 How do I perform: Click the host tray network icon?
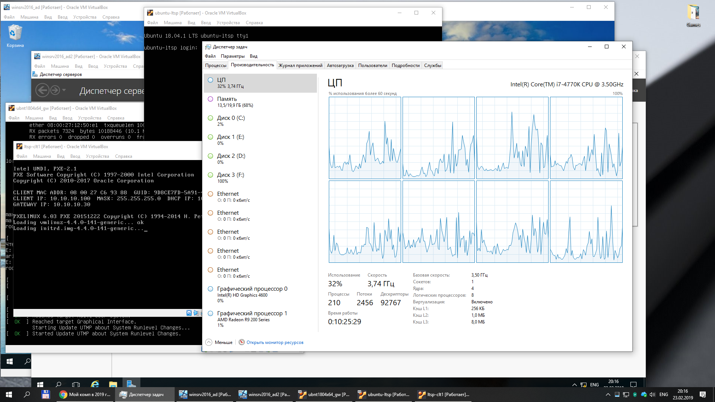click(x=626, y=395)
